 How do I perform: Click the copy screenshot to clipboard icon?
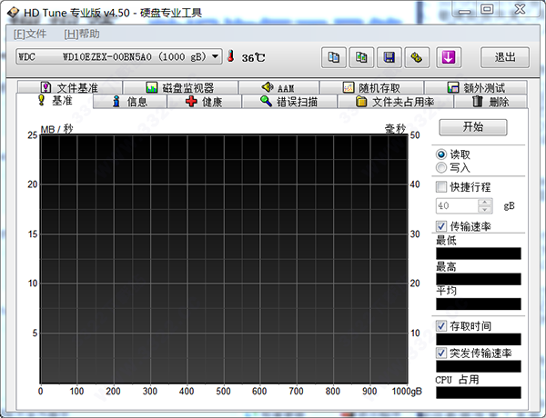(361, 57)
